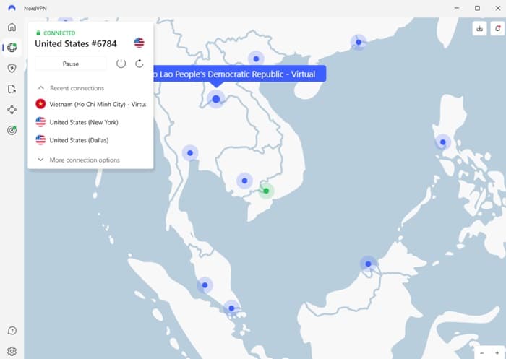
Task: Select the Kuala Lumpur Malaysia map pin
Action: point(205,285)
